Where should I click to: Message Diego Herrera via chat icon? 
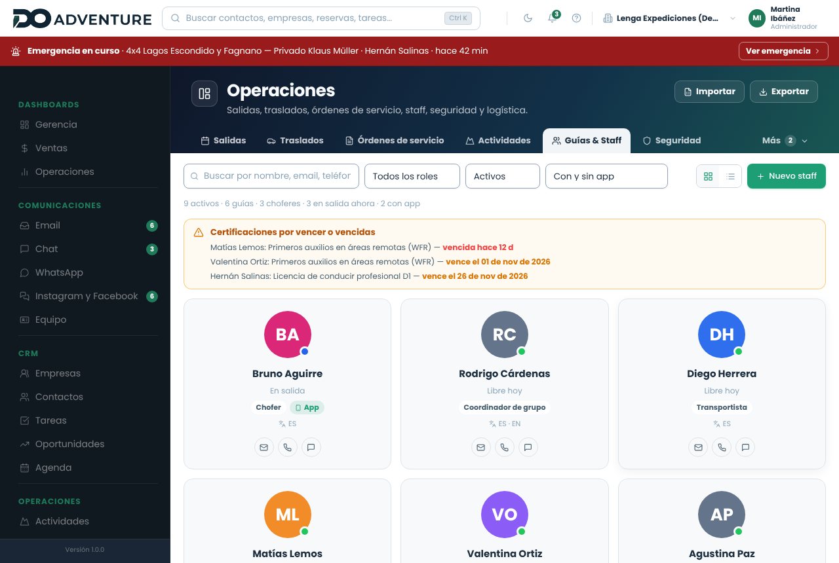click(x=745, y=448)
